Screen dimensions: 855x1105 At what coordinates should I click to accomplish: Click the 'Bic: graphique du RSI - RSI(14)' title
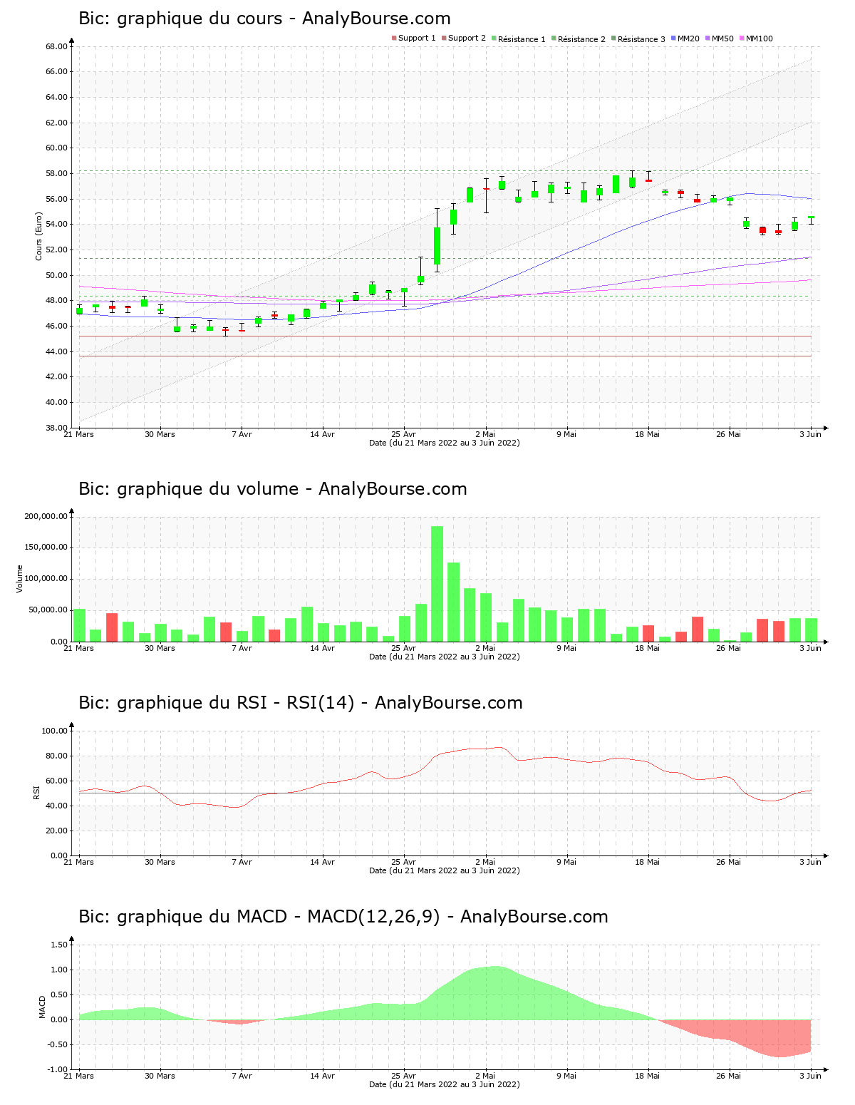point(301,703)
